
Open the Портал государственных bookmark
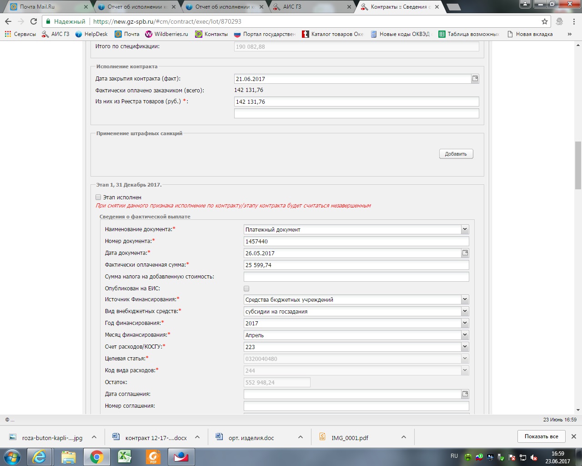pos(265,34)
